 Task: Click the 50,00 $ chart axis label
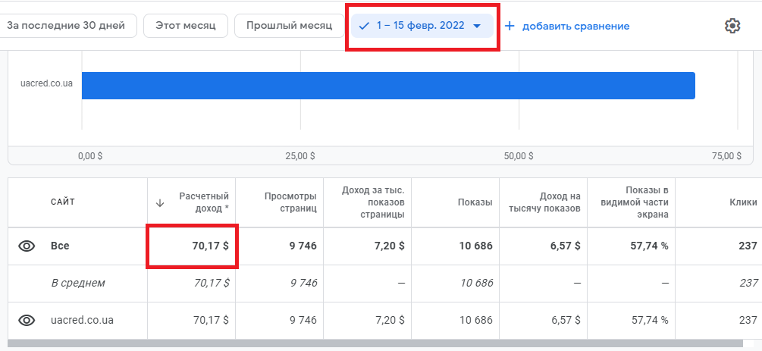click(519, 156)
